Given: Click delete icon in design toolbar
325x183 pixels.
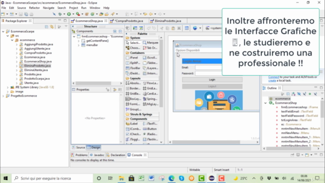Looking at the screenshot, I should pyautogui.click(x=179, y=28).
